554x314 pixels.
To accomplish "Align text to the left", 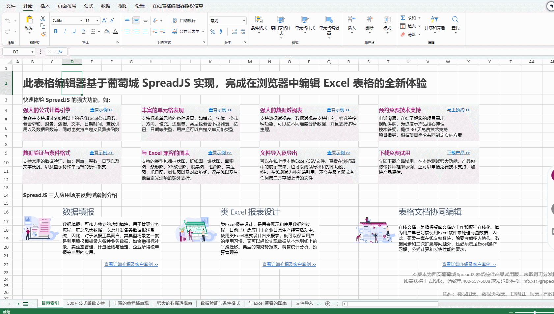I will (127, 32).
